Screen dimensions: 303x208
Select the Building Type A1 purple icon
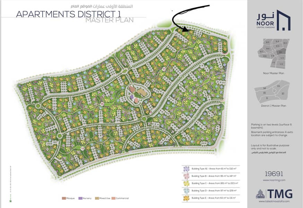point(186,169)
